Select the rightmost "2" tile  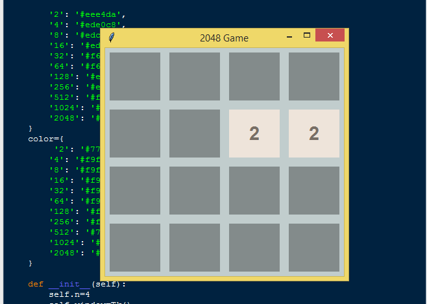(314, 134)
